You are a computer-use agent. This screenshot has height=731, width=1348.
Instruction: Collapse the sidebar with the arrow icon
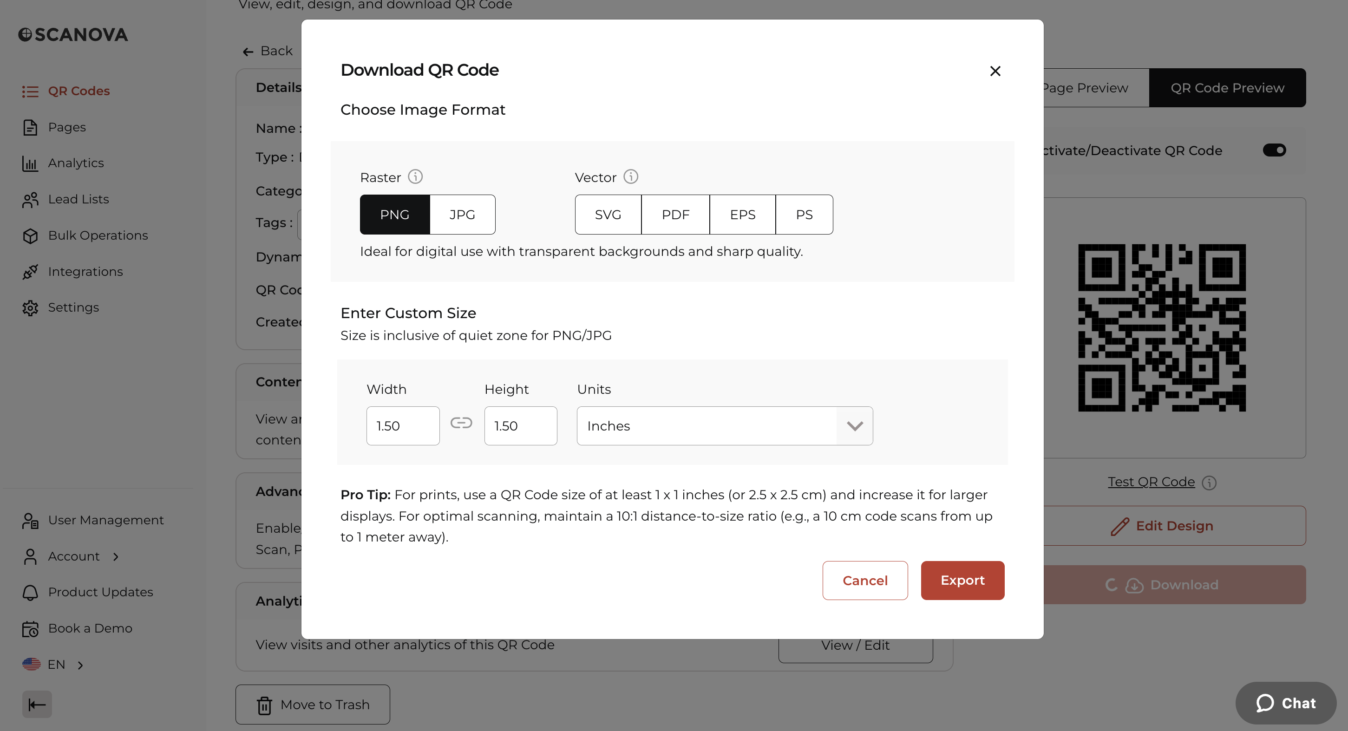pos(37,705)
